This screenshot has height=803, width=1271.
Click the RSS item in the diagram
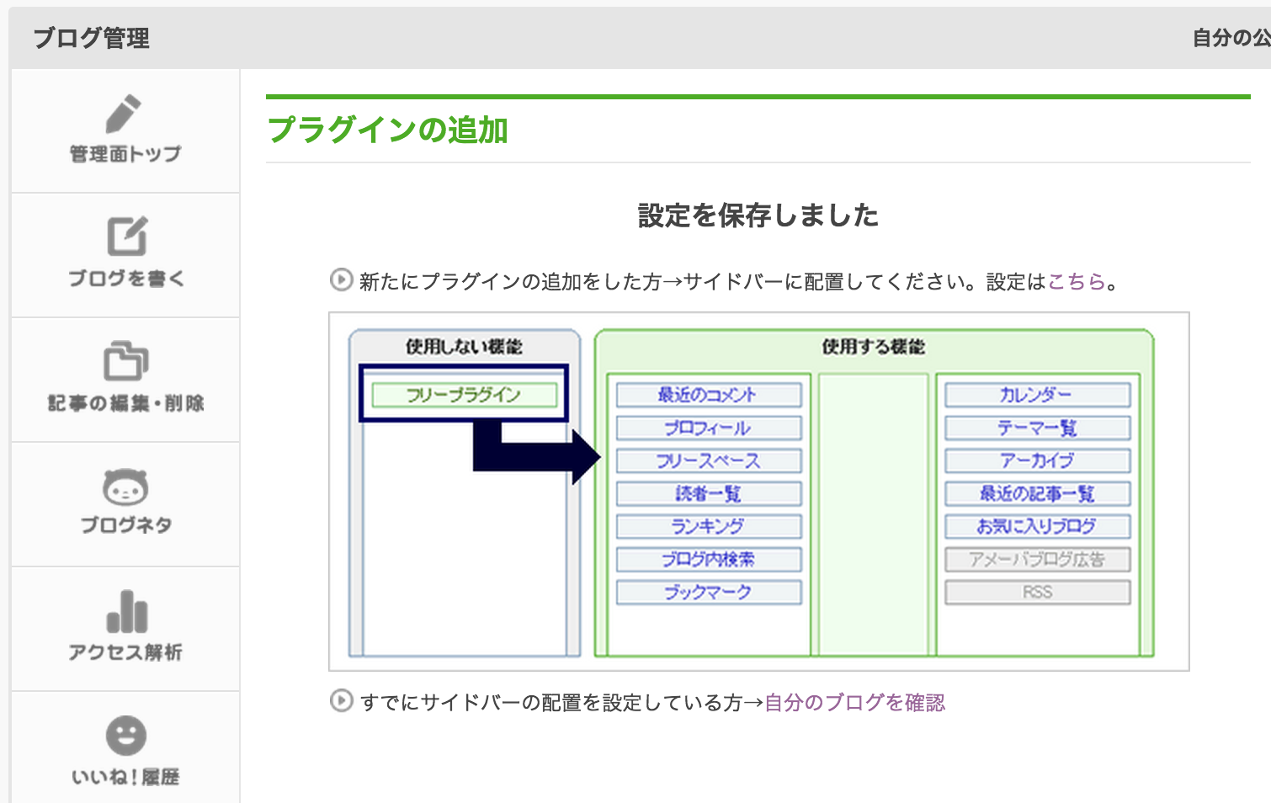pos(1037,593)
